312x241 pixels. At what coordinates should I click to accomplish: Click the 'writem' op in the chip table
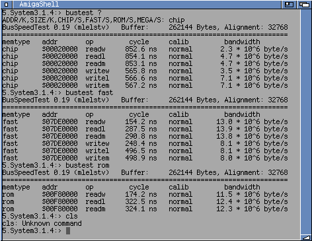click(97, 85)
